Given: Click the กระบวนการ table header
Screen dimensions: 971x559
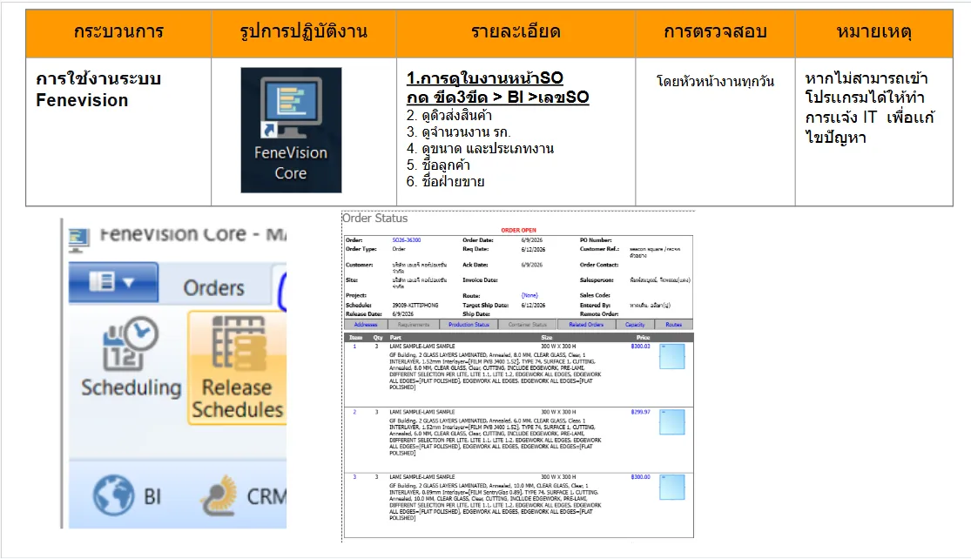Looking at the screenshot, I should (x=118, y=31).
